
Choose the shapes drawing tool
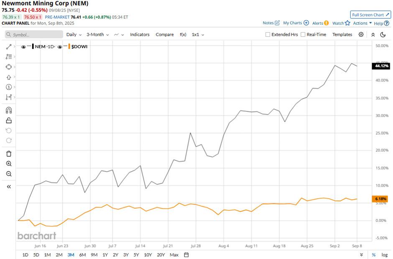[9, 67]
